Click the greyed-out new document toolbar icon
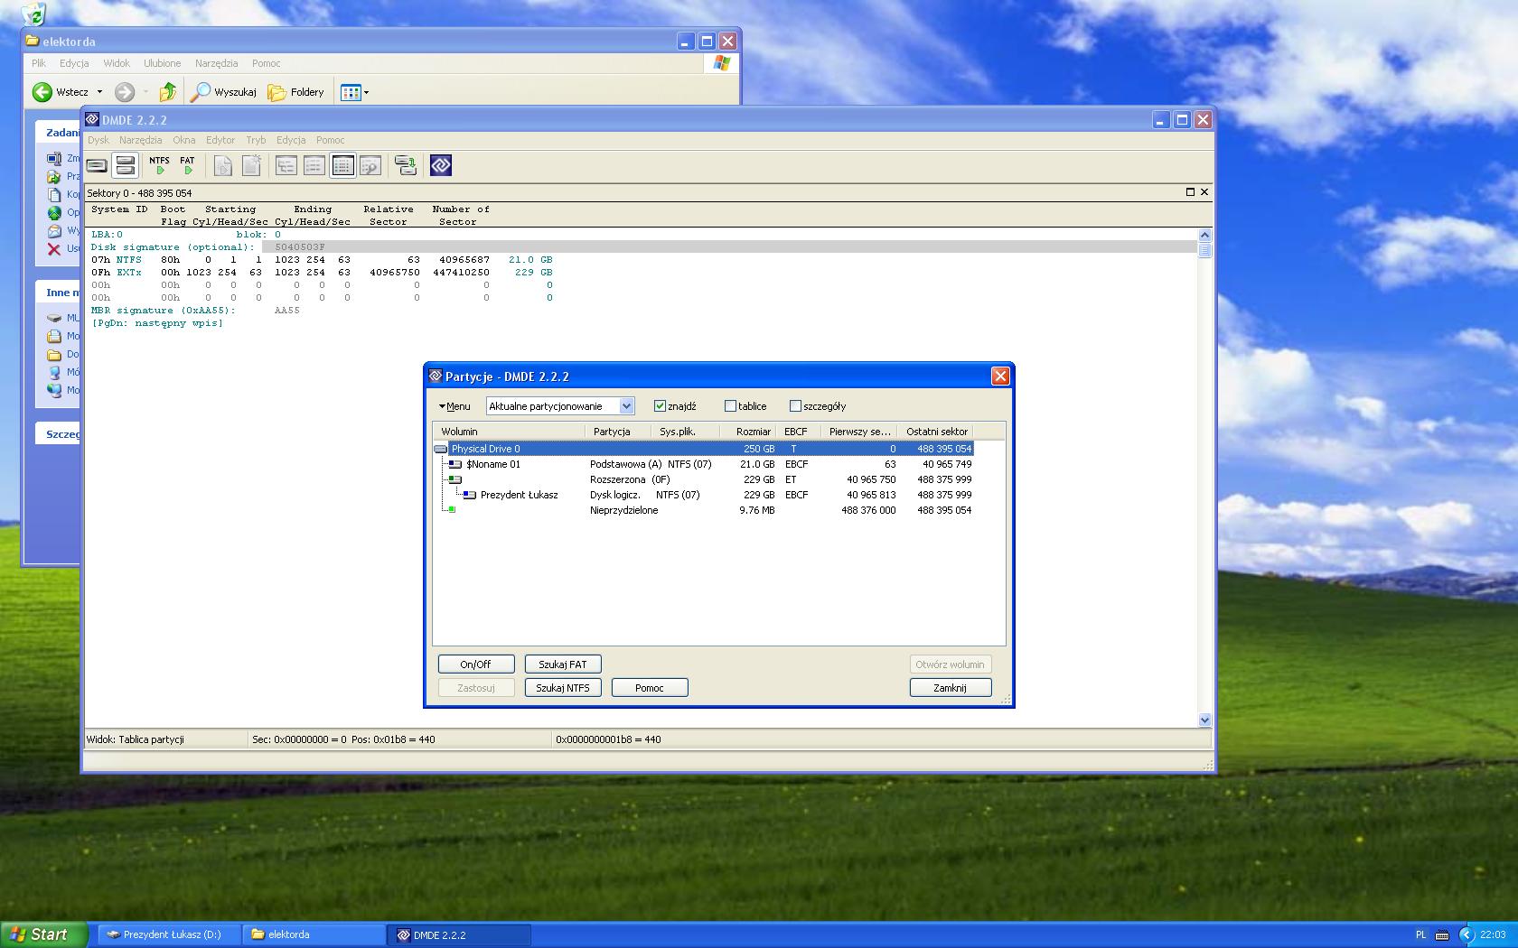This screenshot has width=1518, height=948. pos(251,165)
